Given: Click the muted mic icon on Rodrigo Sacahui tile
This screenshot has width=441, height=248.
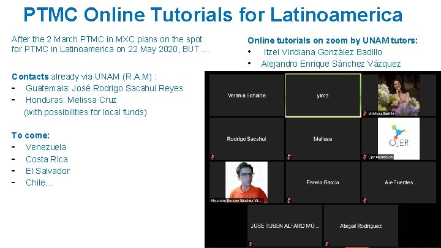Looking at the screenshot, I should tap(213, 157).
